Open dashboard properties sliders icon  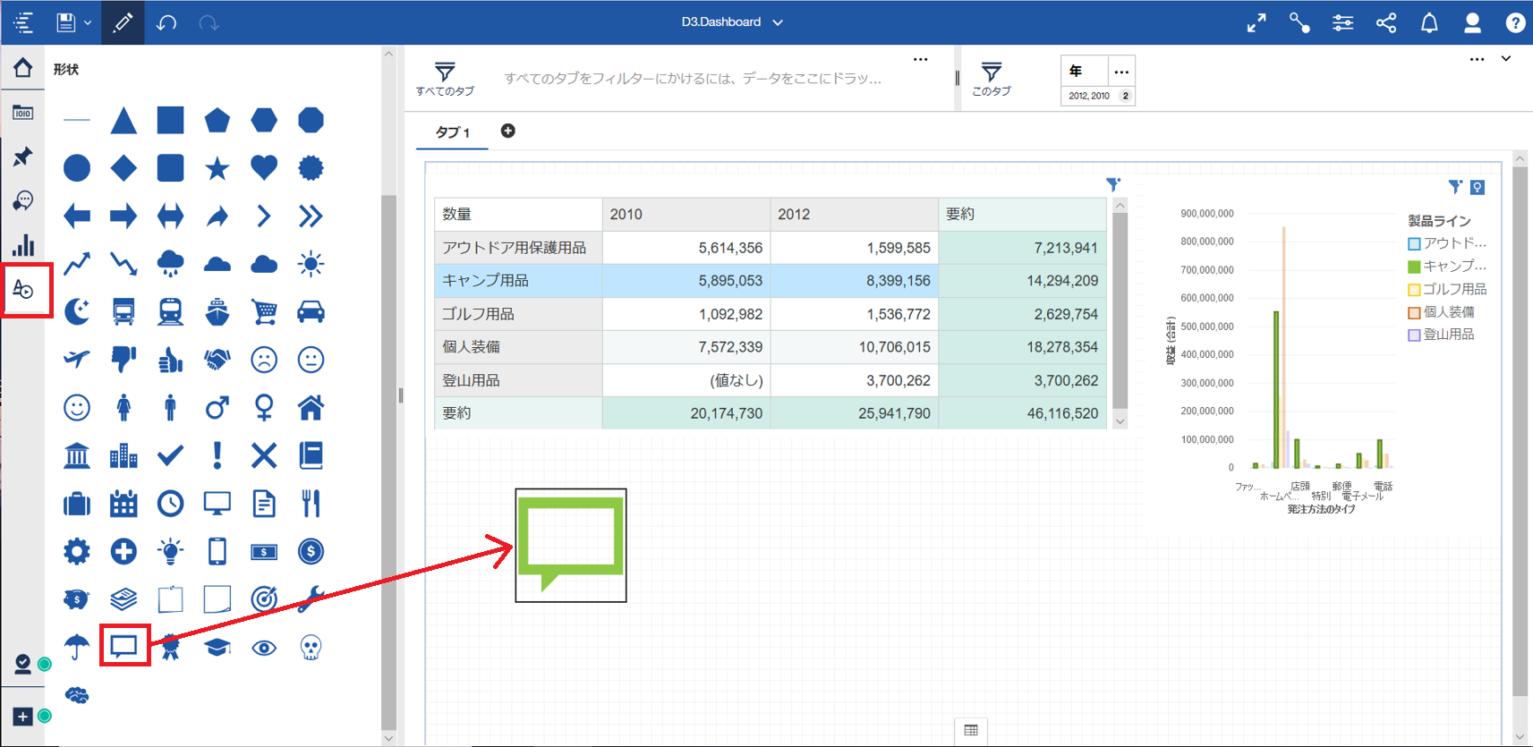coord(1342,23)
